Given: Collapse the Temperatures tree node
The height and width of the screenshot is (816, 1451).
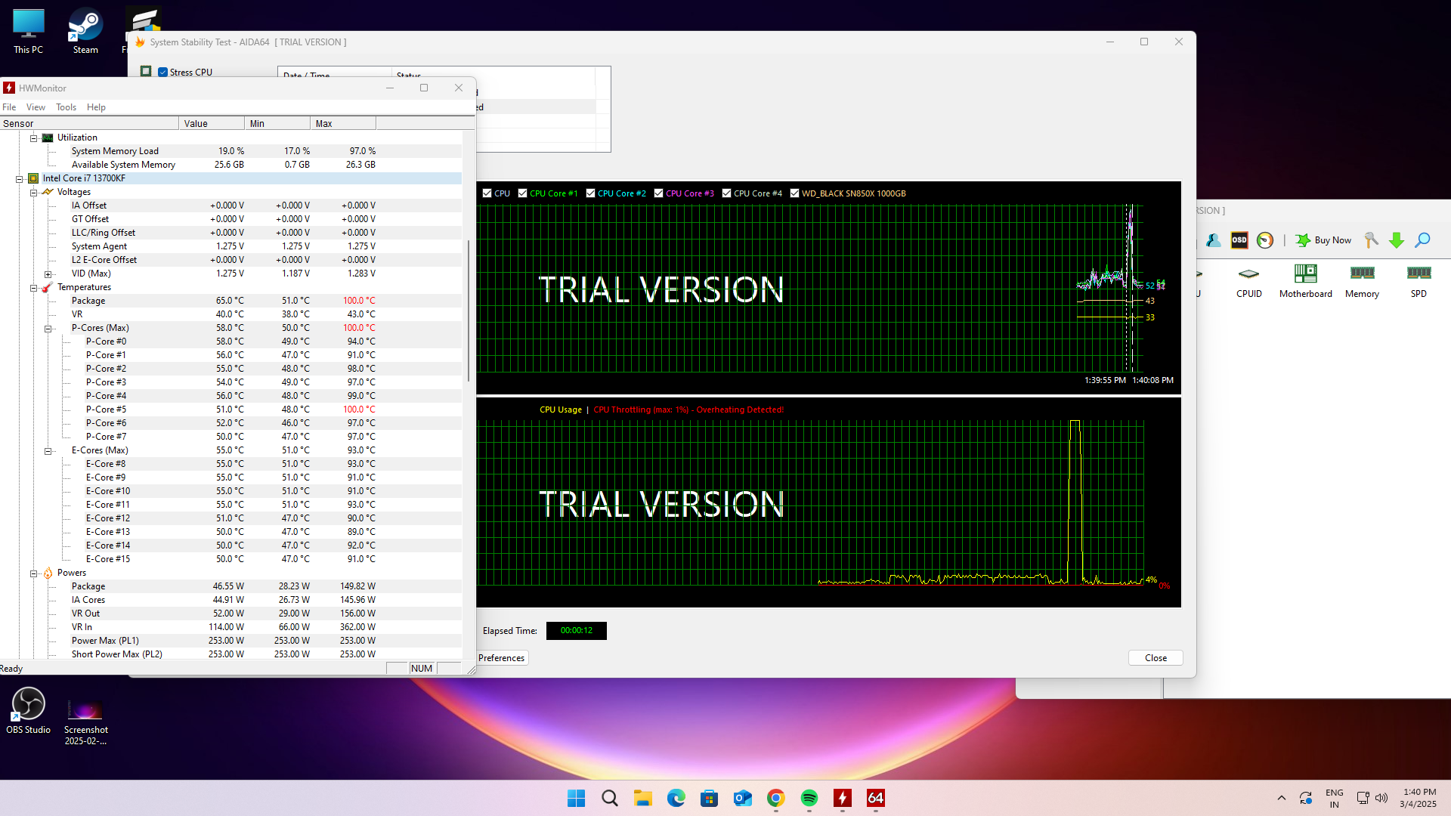Looking at the screenshot, I should tap(34, 288).
